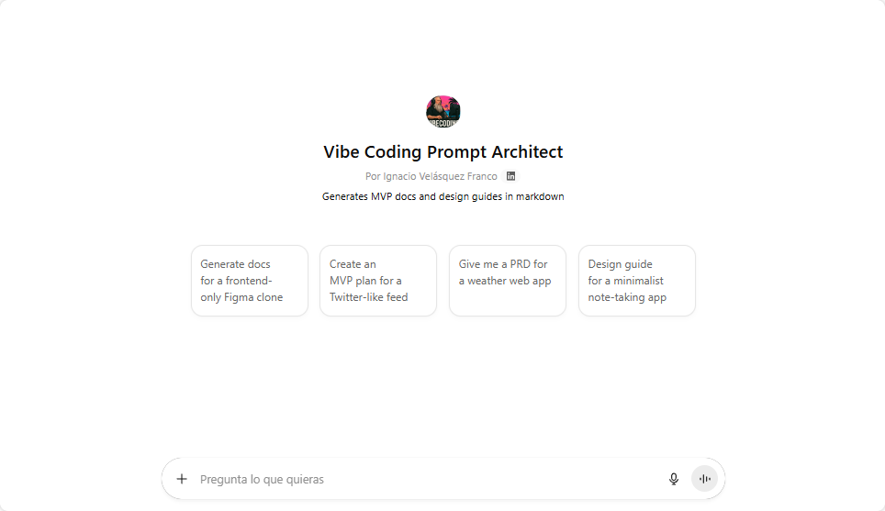The height and width of the screenshot is (511, 885).
Task: Click the Vibe Coding GPT avatar
Action: tap(442, 112)
